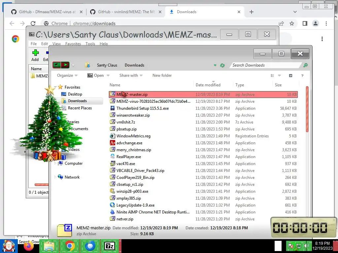338x253 pixels.
Task: Click the Open button in Explorer toolbar
Action: (95, 75)
